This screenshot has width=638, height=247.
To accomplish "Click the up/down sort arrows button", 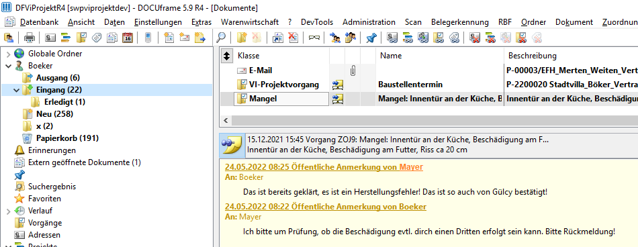I will coord(226,56).
